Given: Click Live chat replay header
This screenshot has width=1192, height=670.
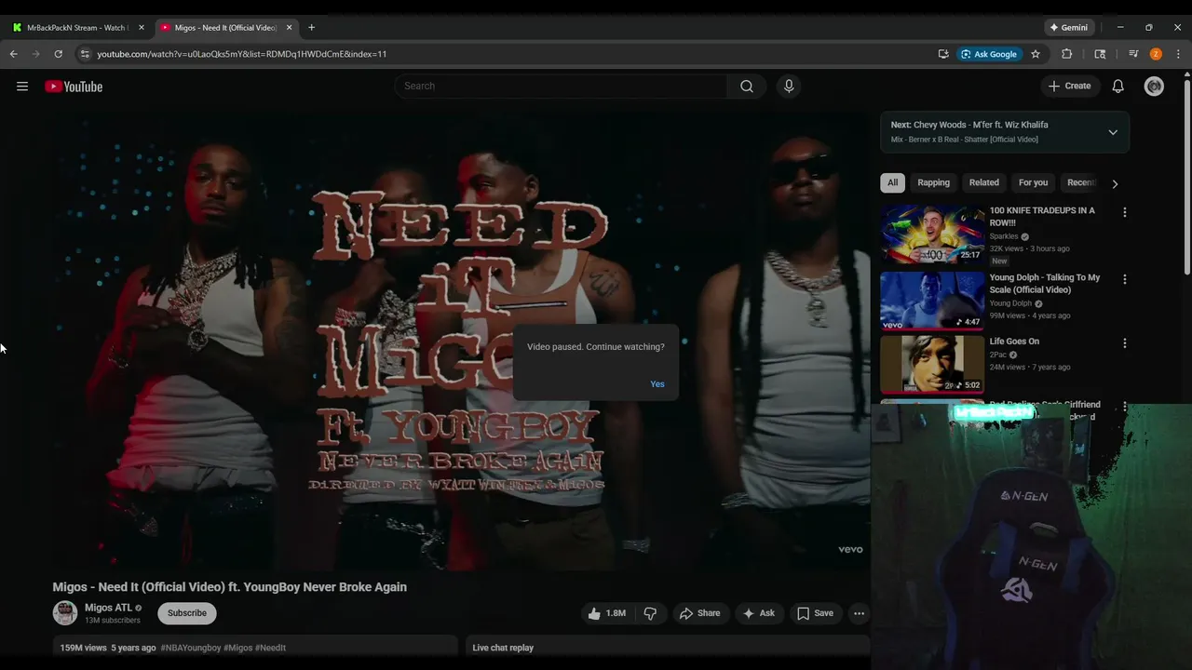Looking at the screenshot, I should (503, 648).
